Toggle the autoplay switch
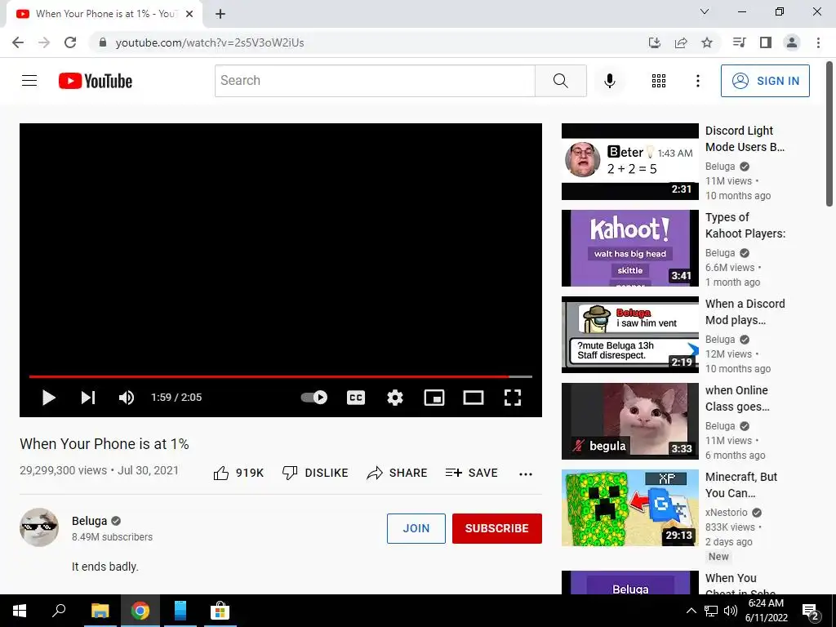 (x=314, y=398)
